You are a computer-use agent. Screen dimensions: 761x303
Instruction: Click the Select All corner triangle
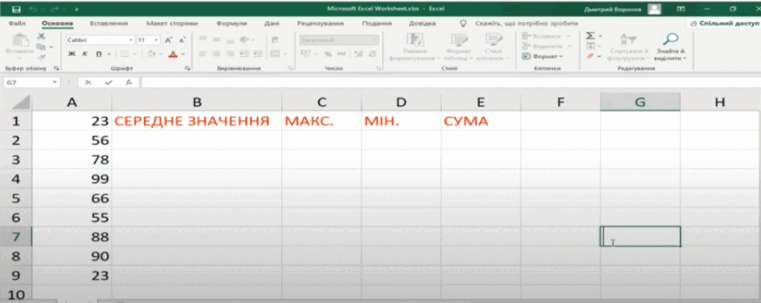21,102
